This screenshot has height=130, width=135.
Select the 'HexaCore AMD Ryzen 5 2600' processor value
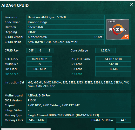pyautogui.click(x=65, y=17)
